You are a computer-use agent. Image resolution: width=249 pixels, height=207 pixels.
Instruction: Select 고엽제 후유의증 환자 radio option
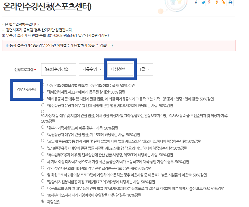click(x=43, y=140)
